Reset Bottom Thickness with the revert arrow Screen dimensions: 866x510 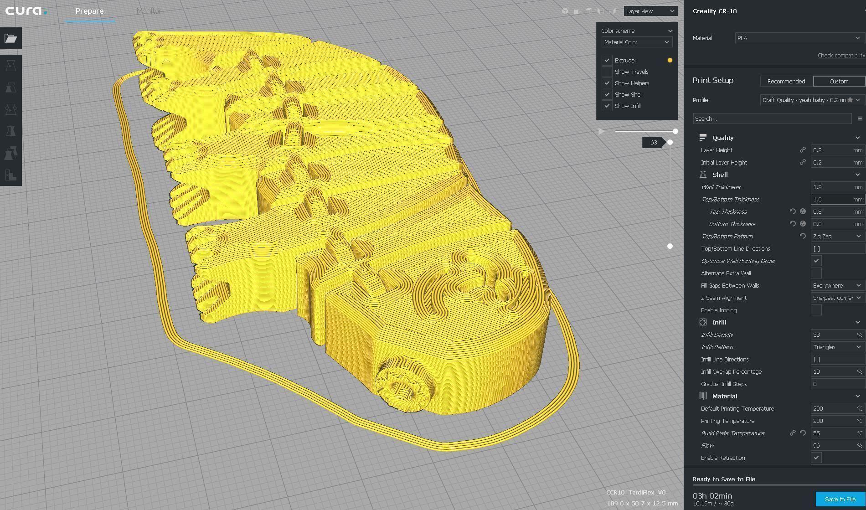[x=793, y=224]
